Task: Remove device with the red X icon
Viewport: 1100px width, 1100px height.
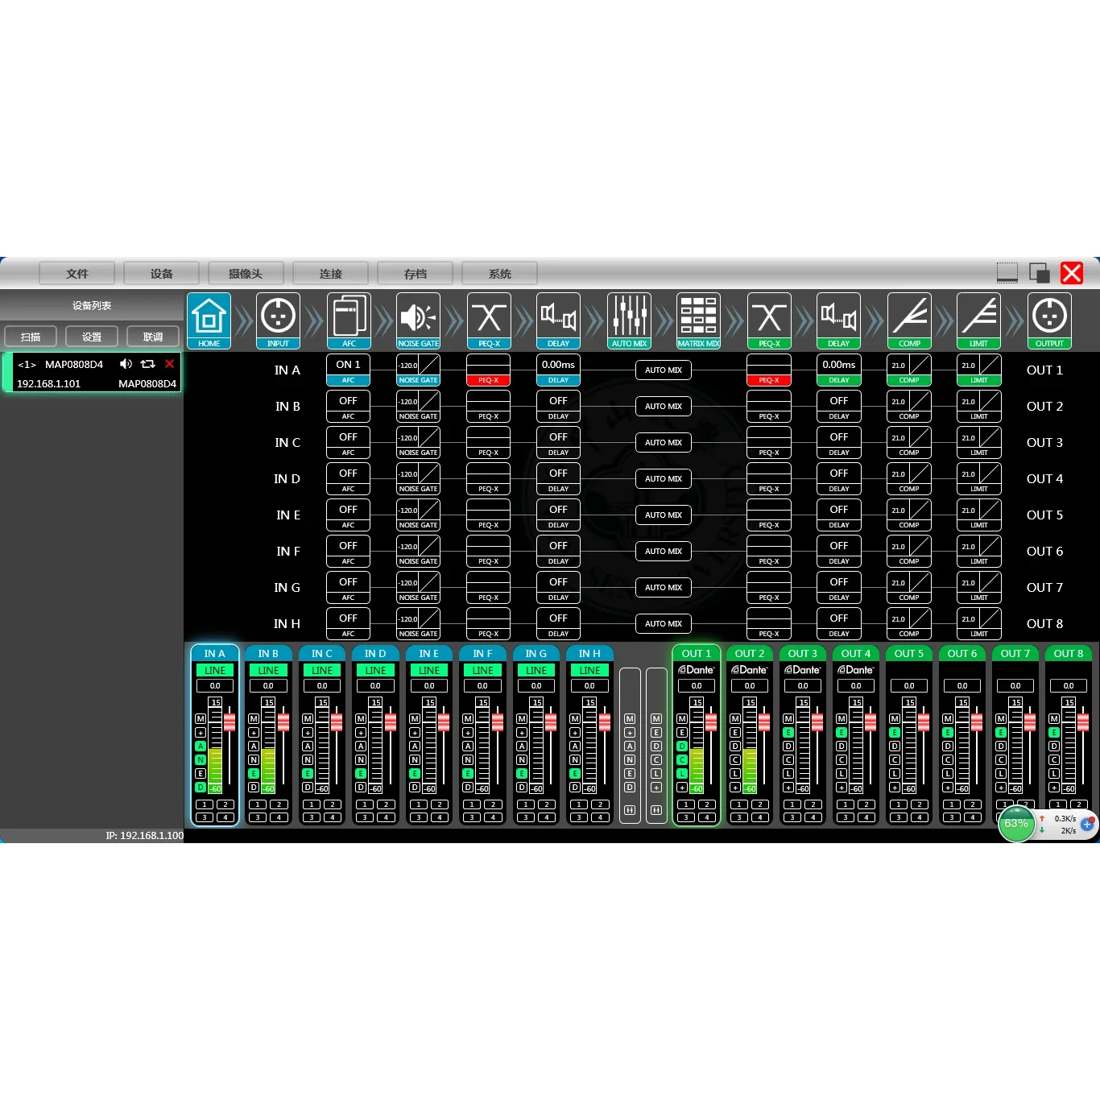Action: (169, 364)
